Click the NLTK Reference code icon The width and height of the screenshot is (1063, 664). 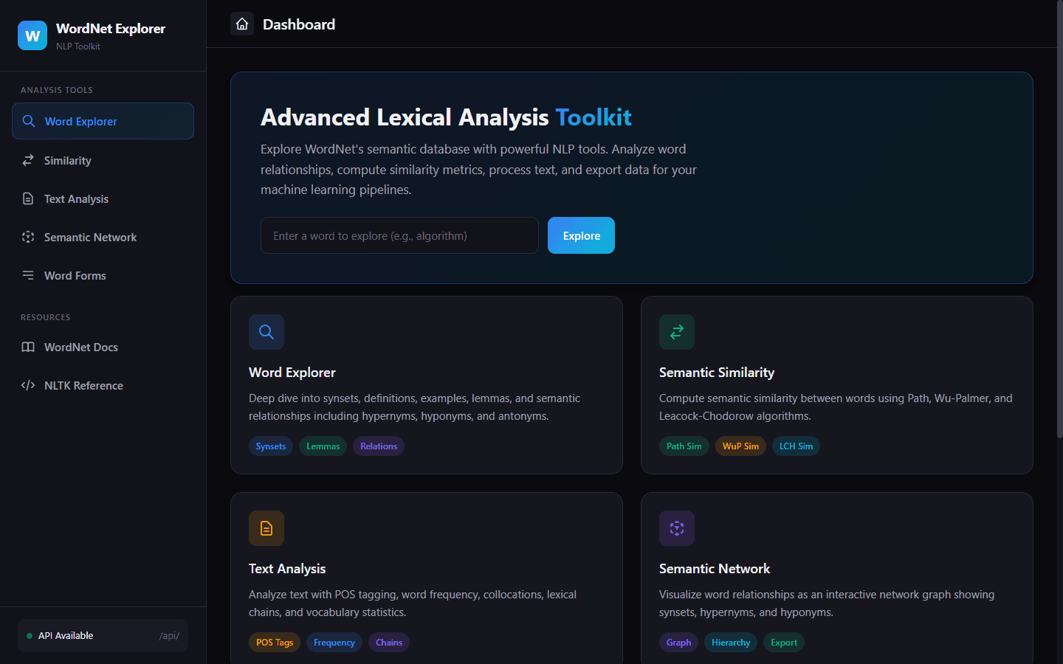coord(27,385)
